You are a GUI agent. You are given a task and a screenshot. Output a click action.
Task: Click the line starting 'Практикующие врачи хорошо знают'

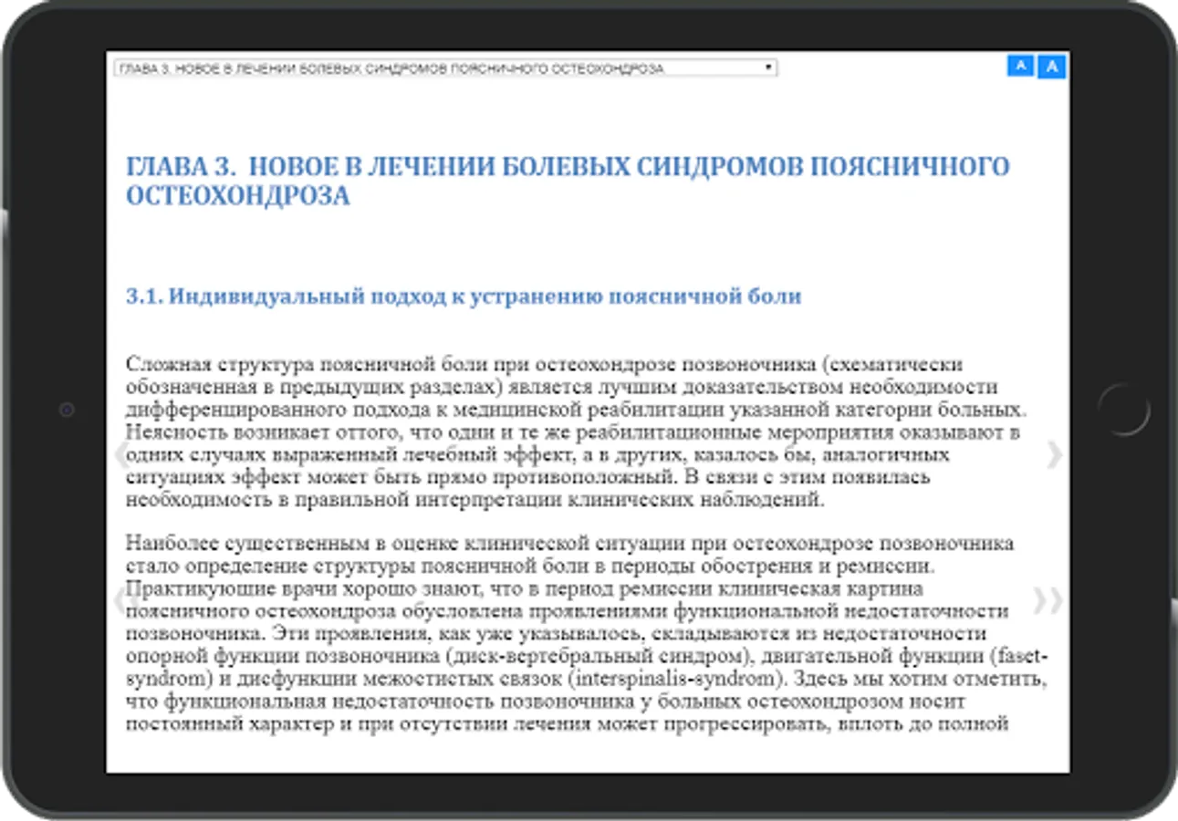point(525,588)
